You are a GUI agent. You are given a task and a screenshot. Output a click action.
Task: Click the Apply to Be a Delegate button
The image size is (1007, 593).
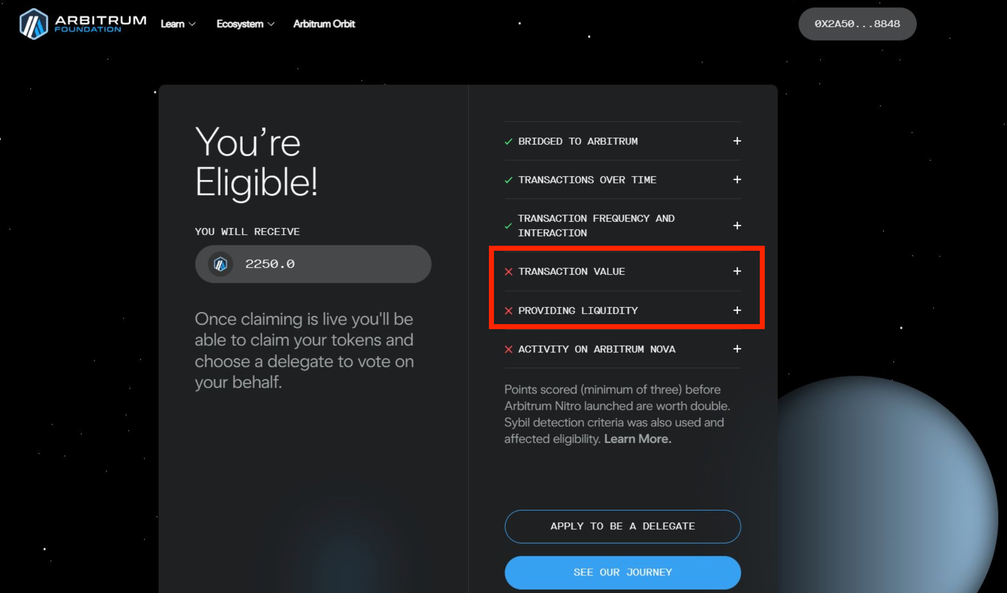click(623, 526)
